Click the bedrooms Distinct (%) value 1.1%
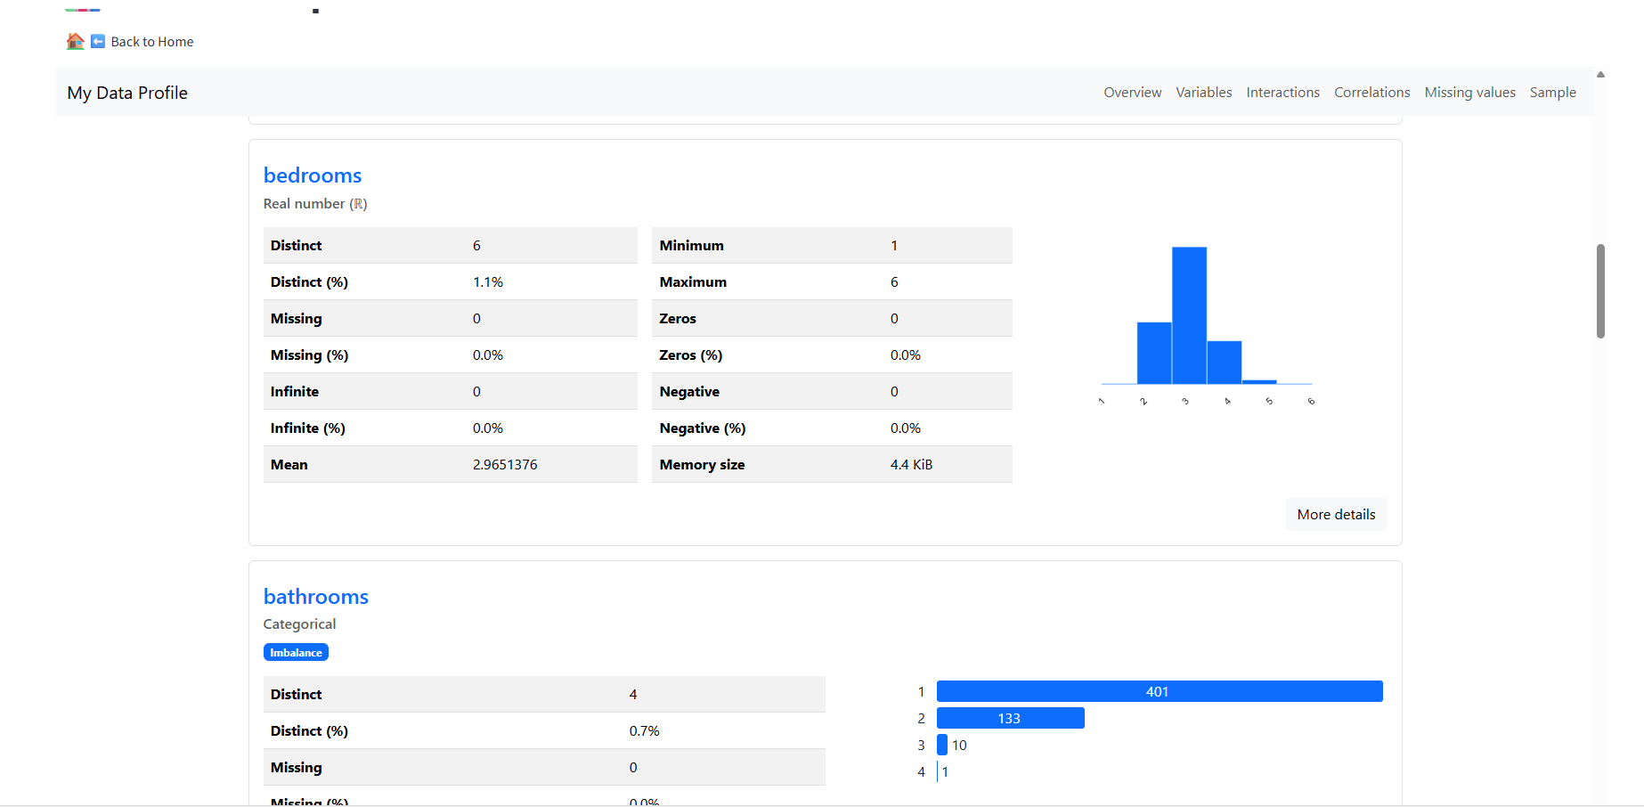 488,282
